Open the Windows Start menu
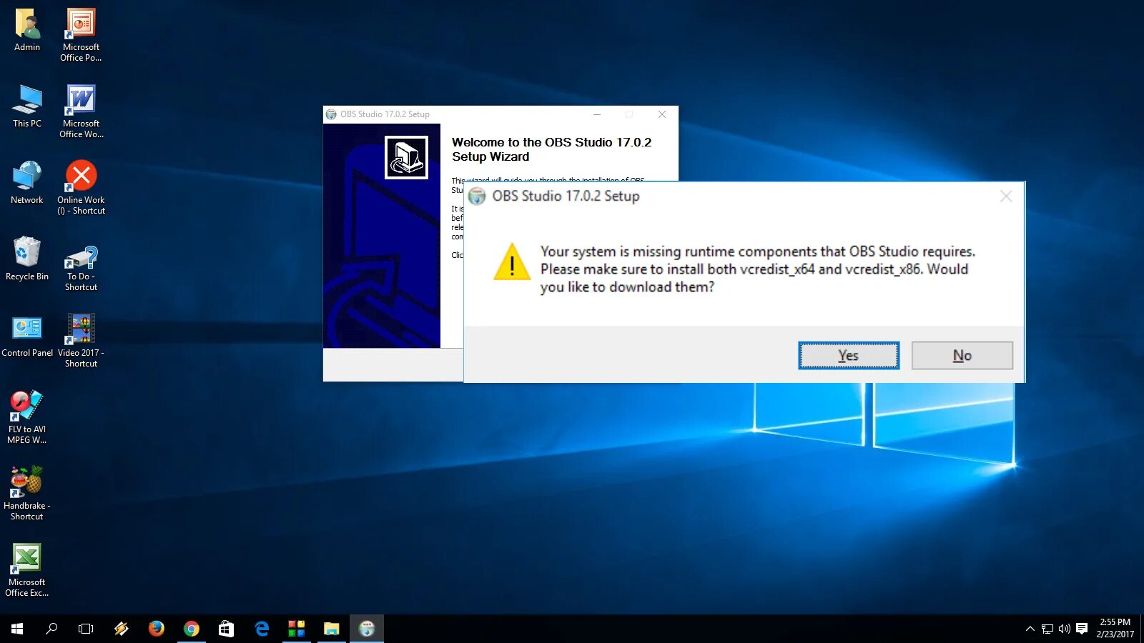The image size is (1144, 643). pos(17,629)
